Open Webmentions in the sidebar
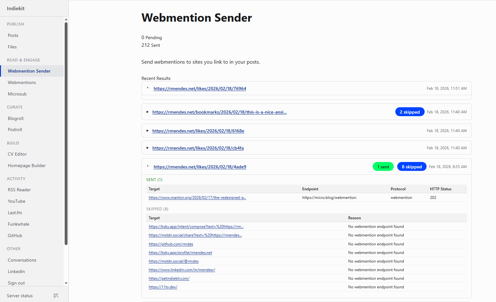This screenshot has width=496, height=302. tap(22, 82)
